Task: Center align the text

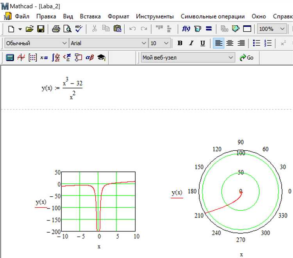Action: click(x=230, y=43)
